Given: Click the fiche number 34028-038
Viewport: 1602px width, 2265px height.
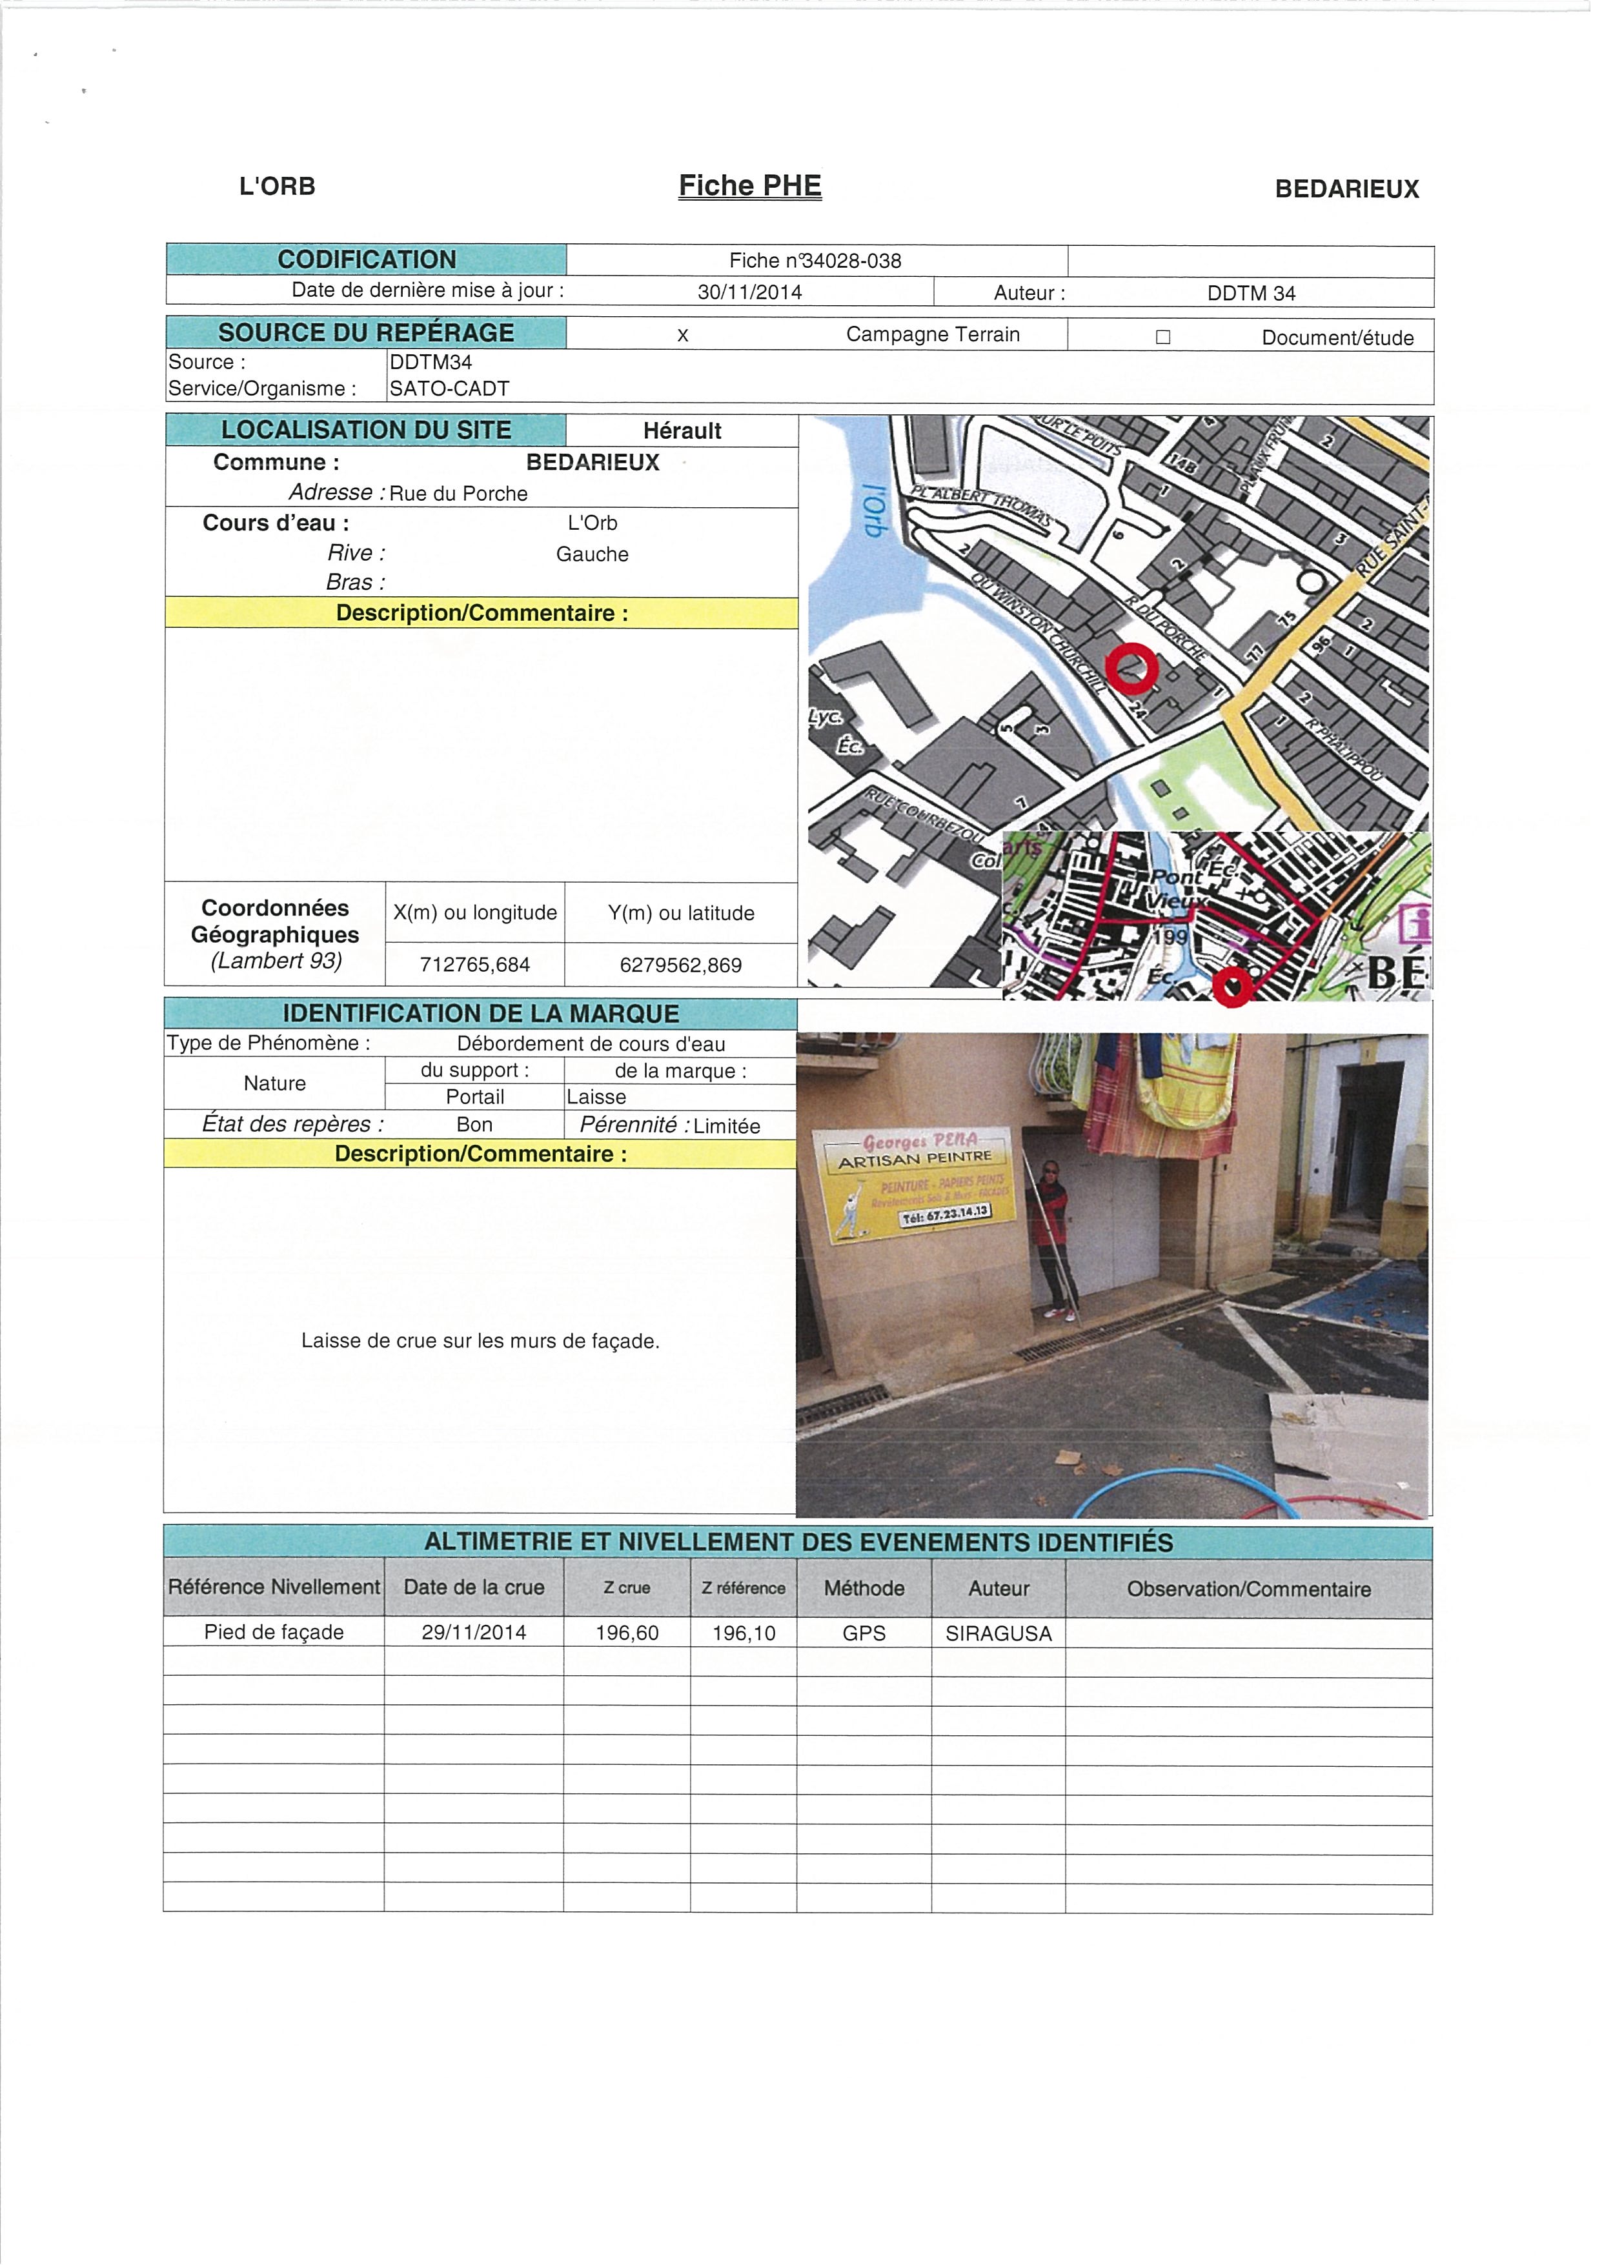Looking at the screenshot, I should coord(851,261).
